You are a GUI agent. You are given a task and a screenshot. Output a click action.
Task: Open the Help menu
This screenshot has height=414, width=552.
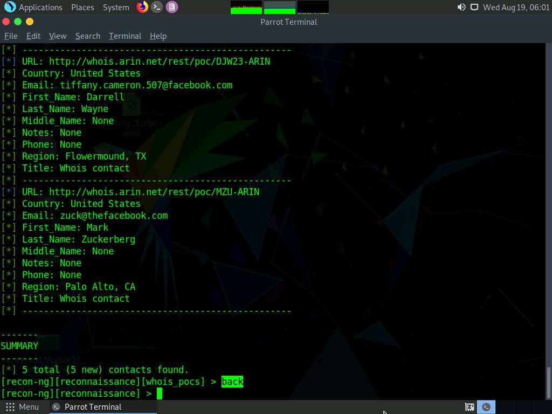(x=158, y=36)
